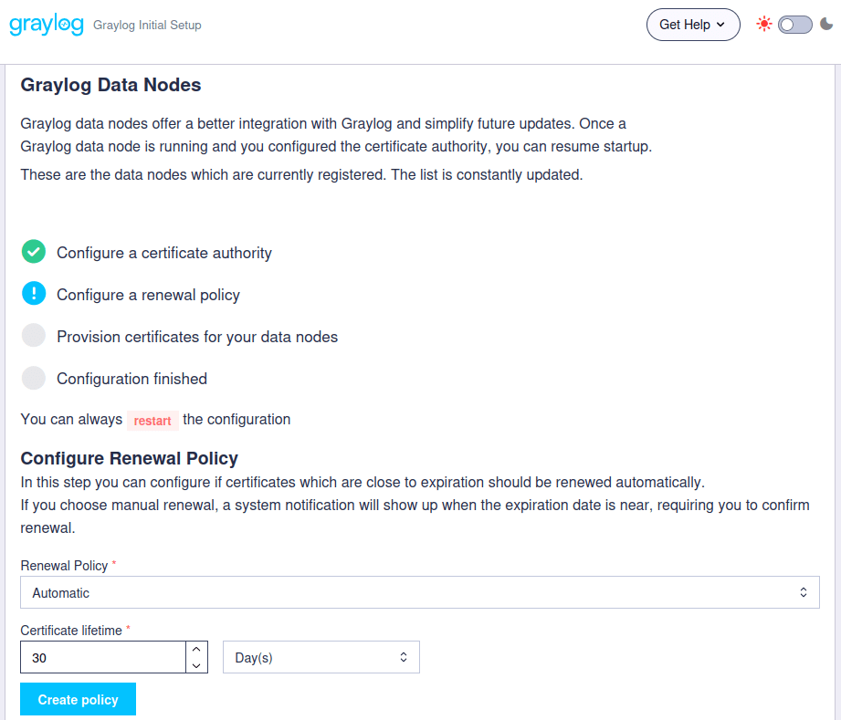Viewport: 841px width, 720px height.
Task: Open the Get Help menu
Action: coord(692,25)
